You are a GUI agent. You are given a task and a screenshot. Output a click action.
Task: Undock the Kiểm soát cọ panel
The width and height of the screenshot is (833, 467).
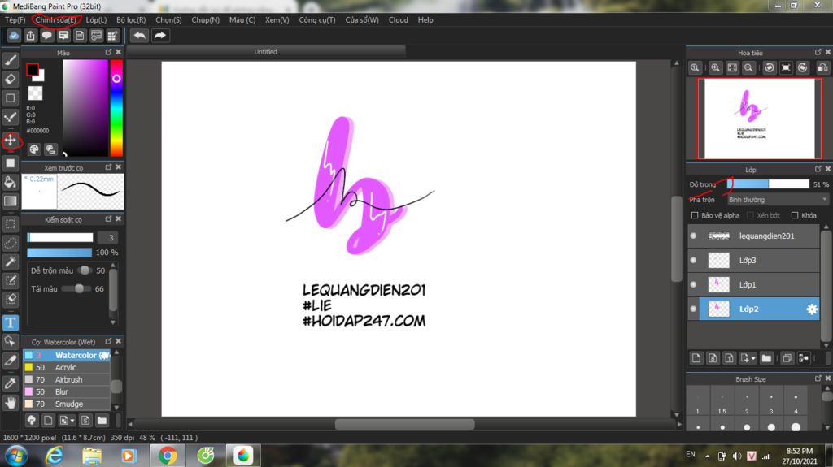108,218
